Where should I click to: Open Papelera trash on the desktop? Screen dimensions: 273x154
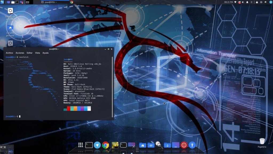262,141
